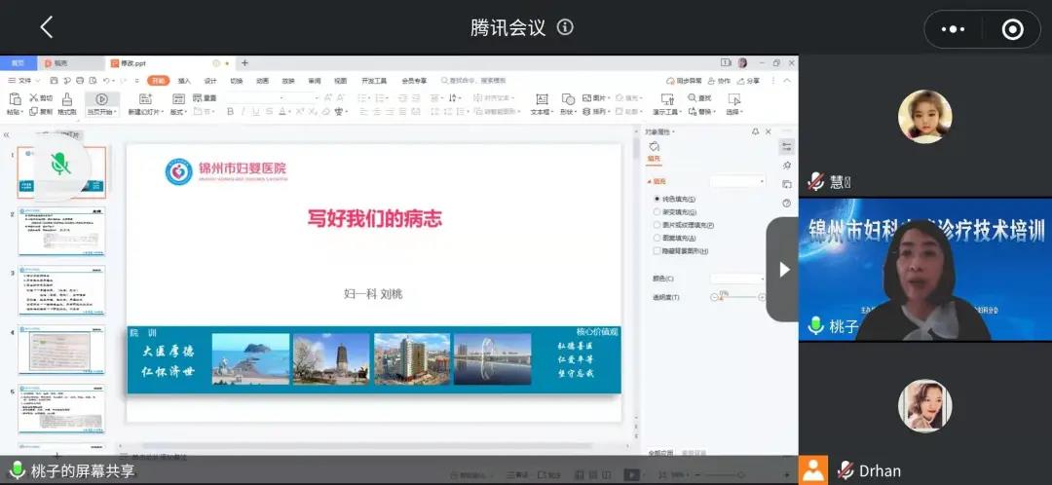Click the Print icon in quick access toolbar

80,81
